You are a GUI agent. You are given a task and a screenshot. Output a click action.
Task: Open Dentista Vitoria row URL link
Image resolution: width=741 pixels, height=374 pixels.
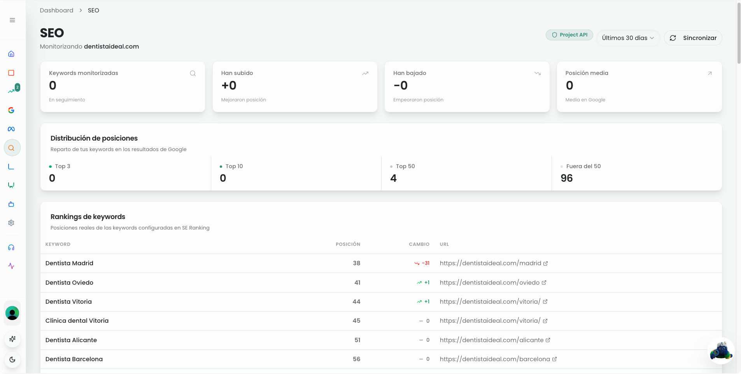point(494,302)
